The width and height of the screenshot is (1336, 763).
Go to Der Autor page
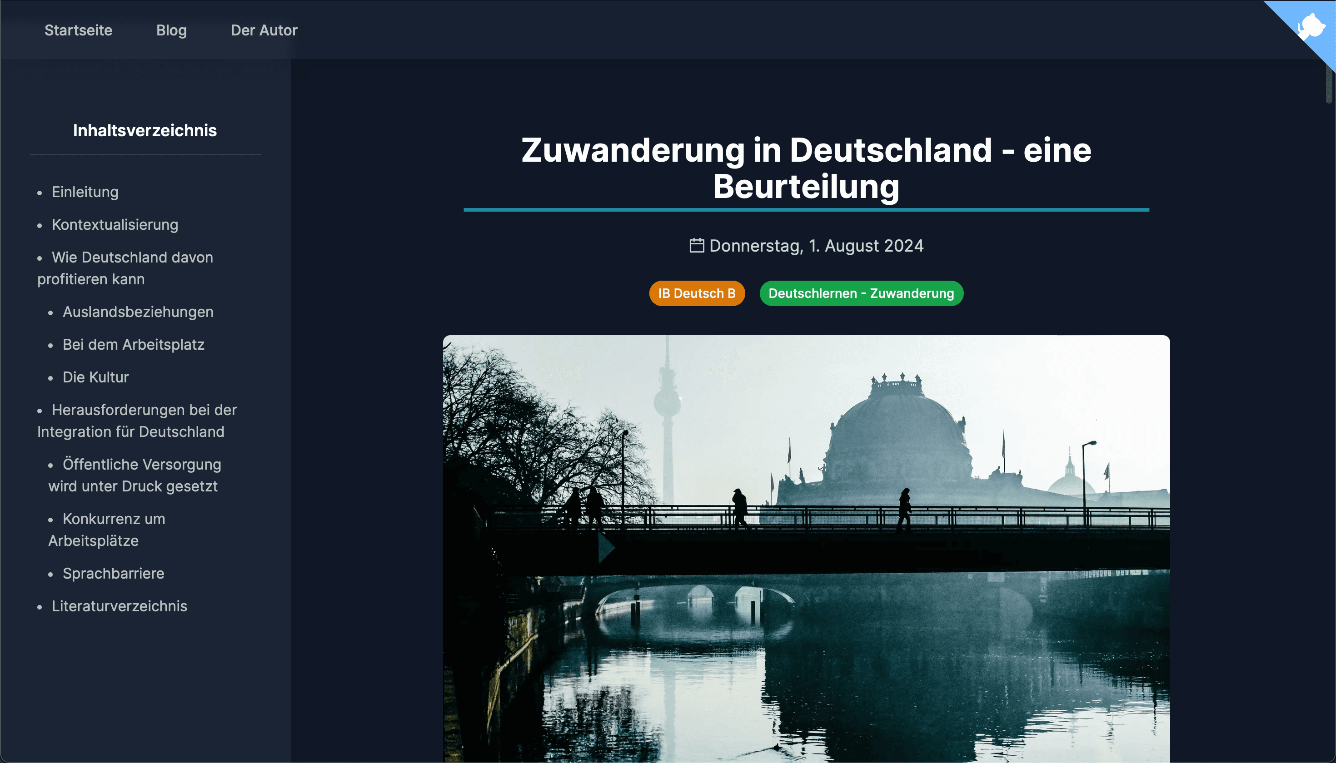pos(264,30)
